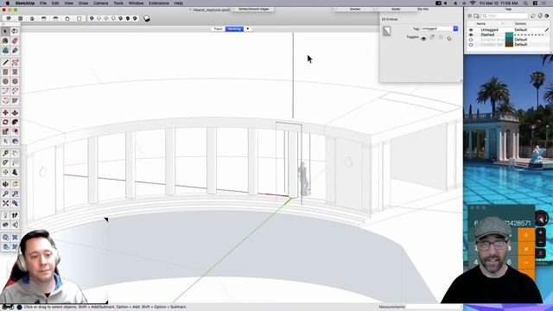Toggle receive shadows in Entity Info
Viewport: 553px width, 311px height.
[441, 38]
